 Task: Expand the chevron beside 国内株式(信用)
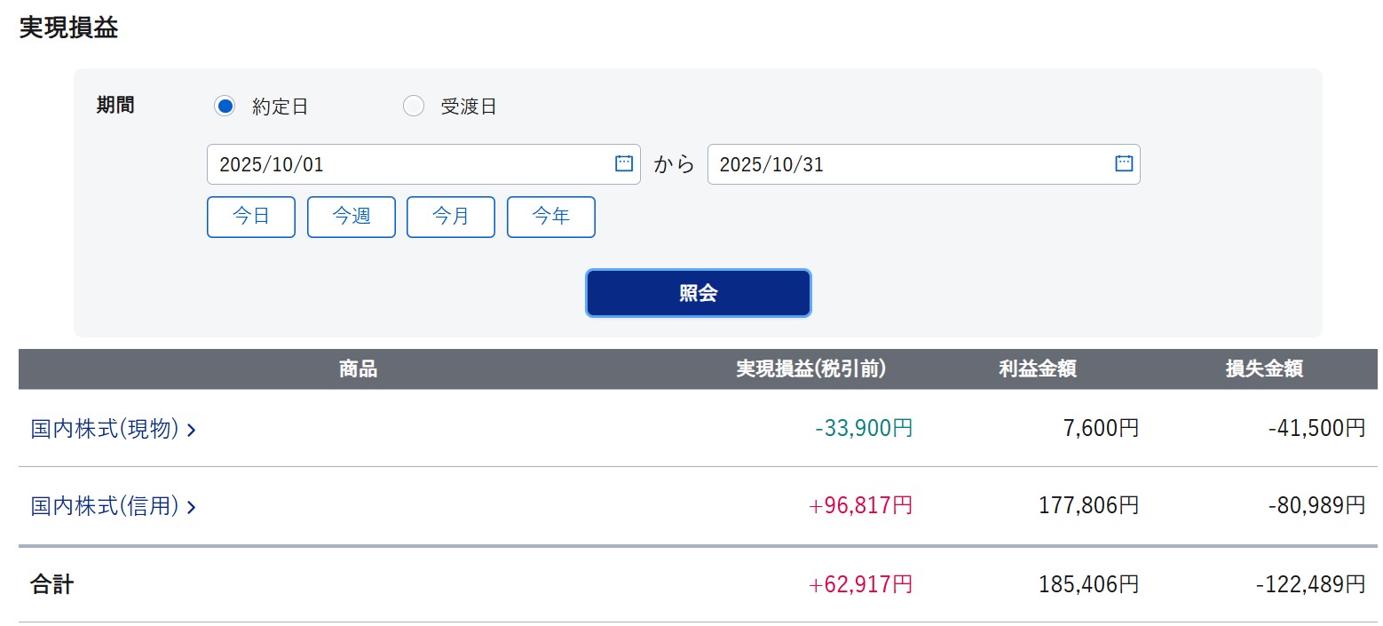(192, 508)
